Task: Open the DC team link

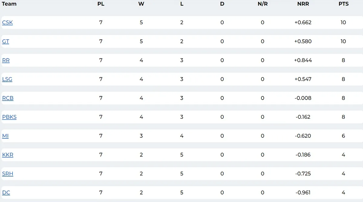Action: tap(6, 193)
